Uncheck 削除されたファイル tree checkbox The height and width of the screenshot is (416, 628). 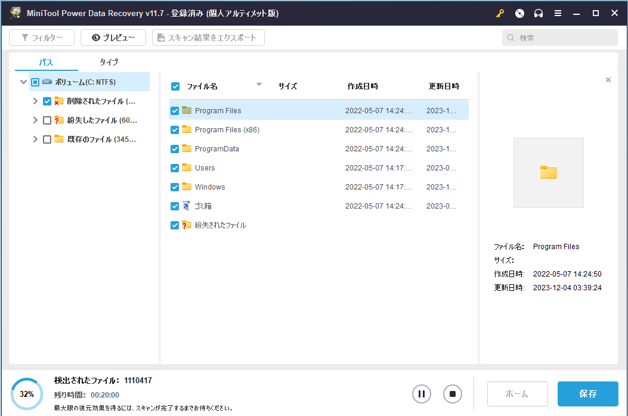47,101
